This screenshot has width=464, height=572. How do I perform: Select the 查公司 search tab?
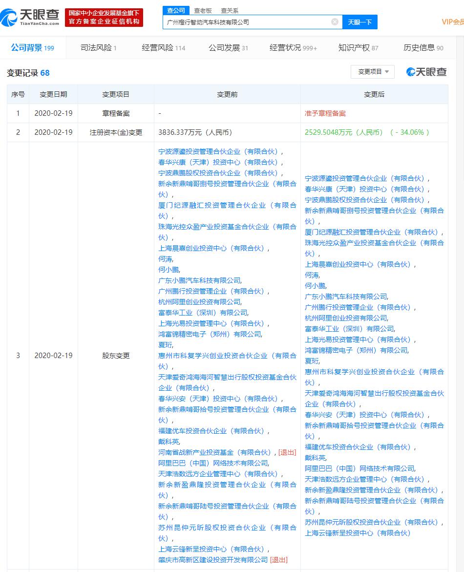tap(176, 10)
